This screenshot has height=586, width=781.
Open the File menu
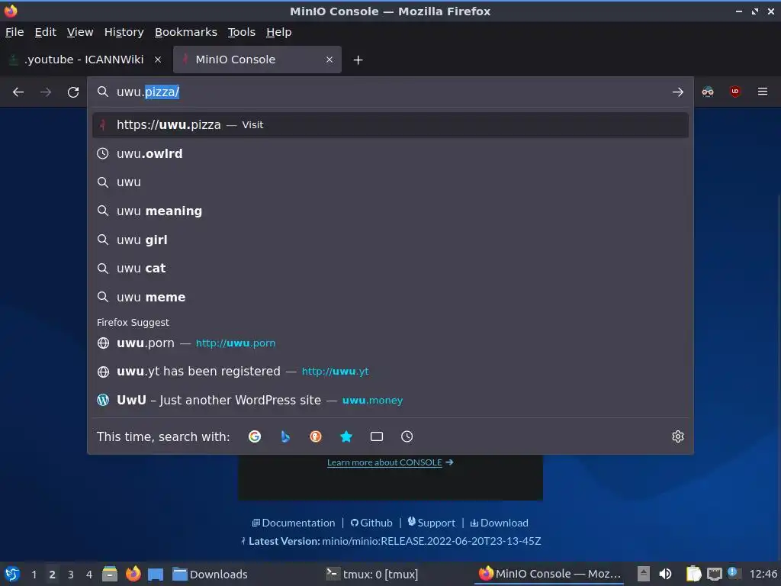pos(14,32)
